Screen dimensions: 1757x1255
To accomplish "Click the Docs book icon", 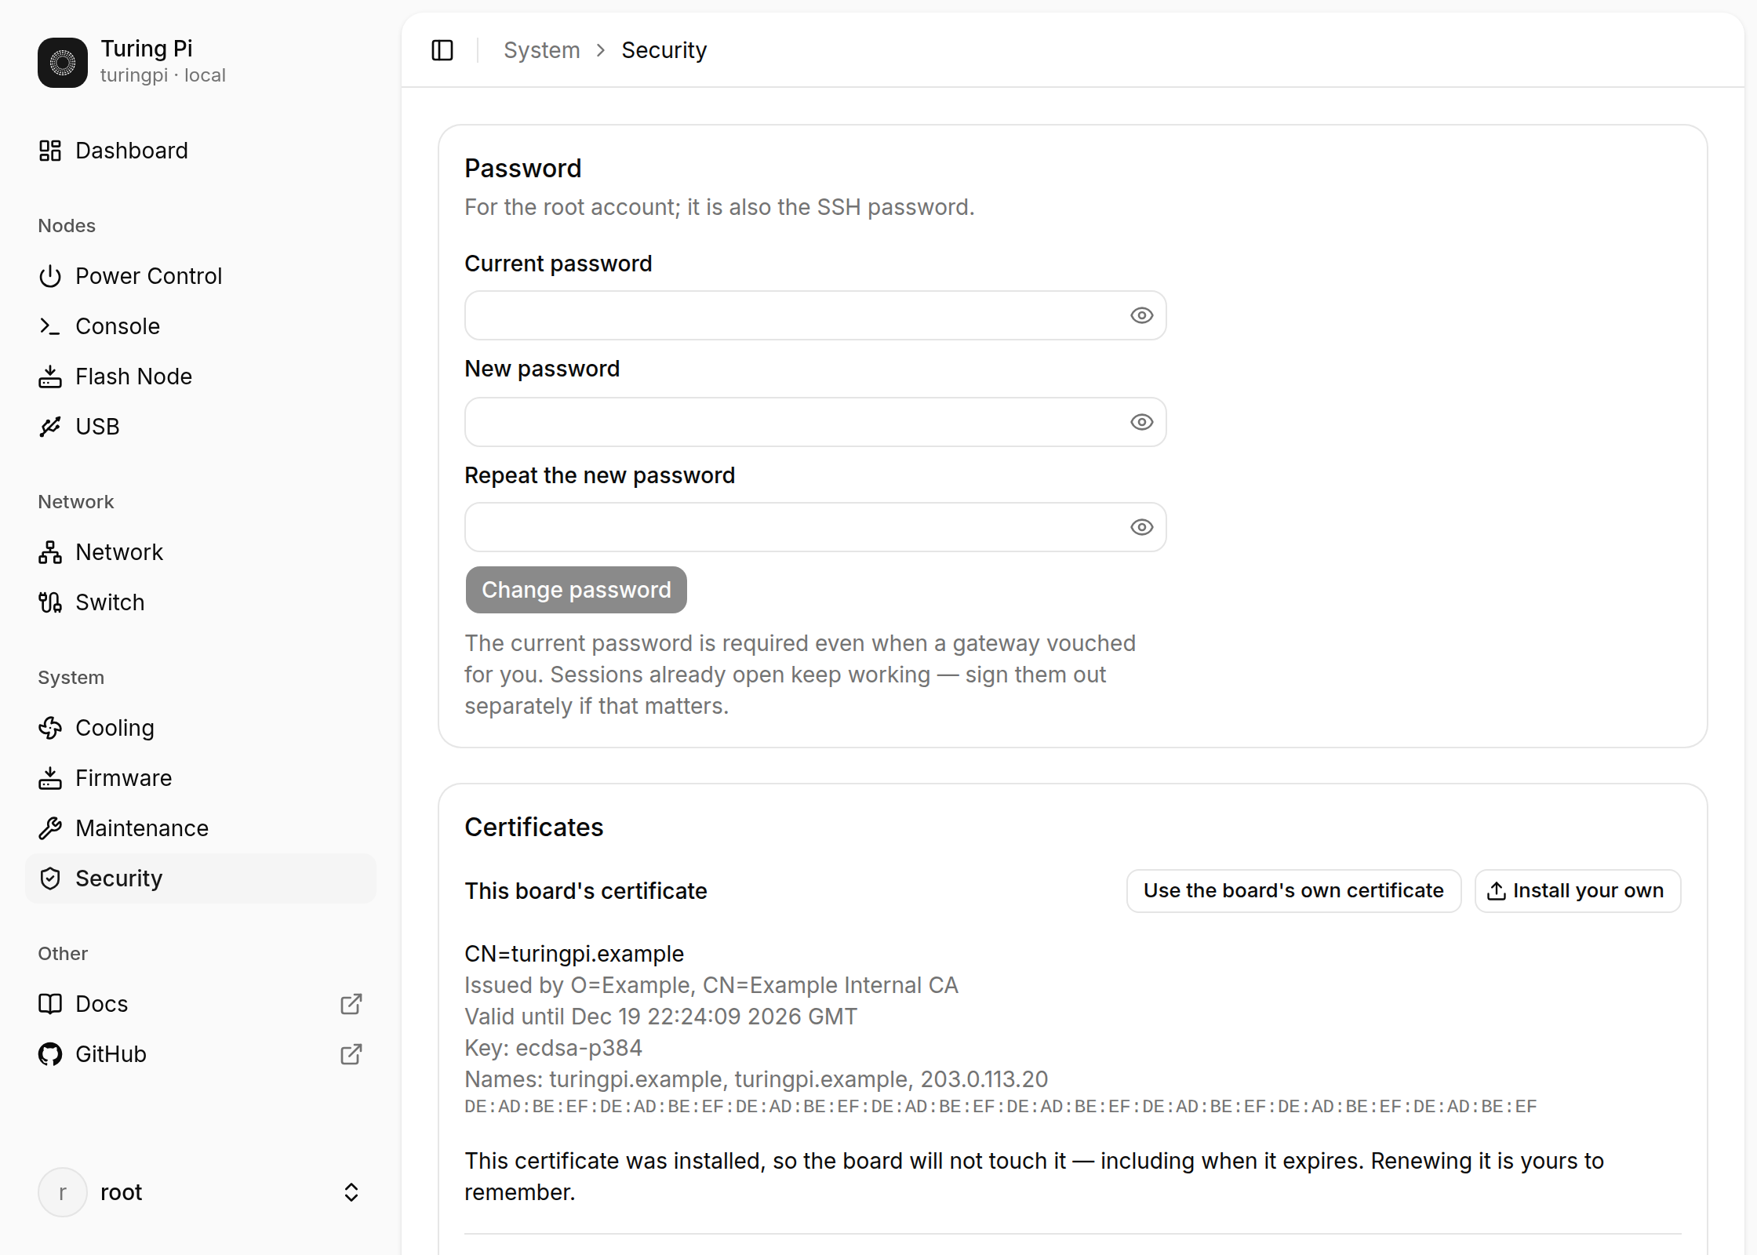I will 50,1004.
